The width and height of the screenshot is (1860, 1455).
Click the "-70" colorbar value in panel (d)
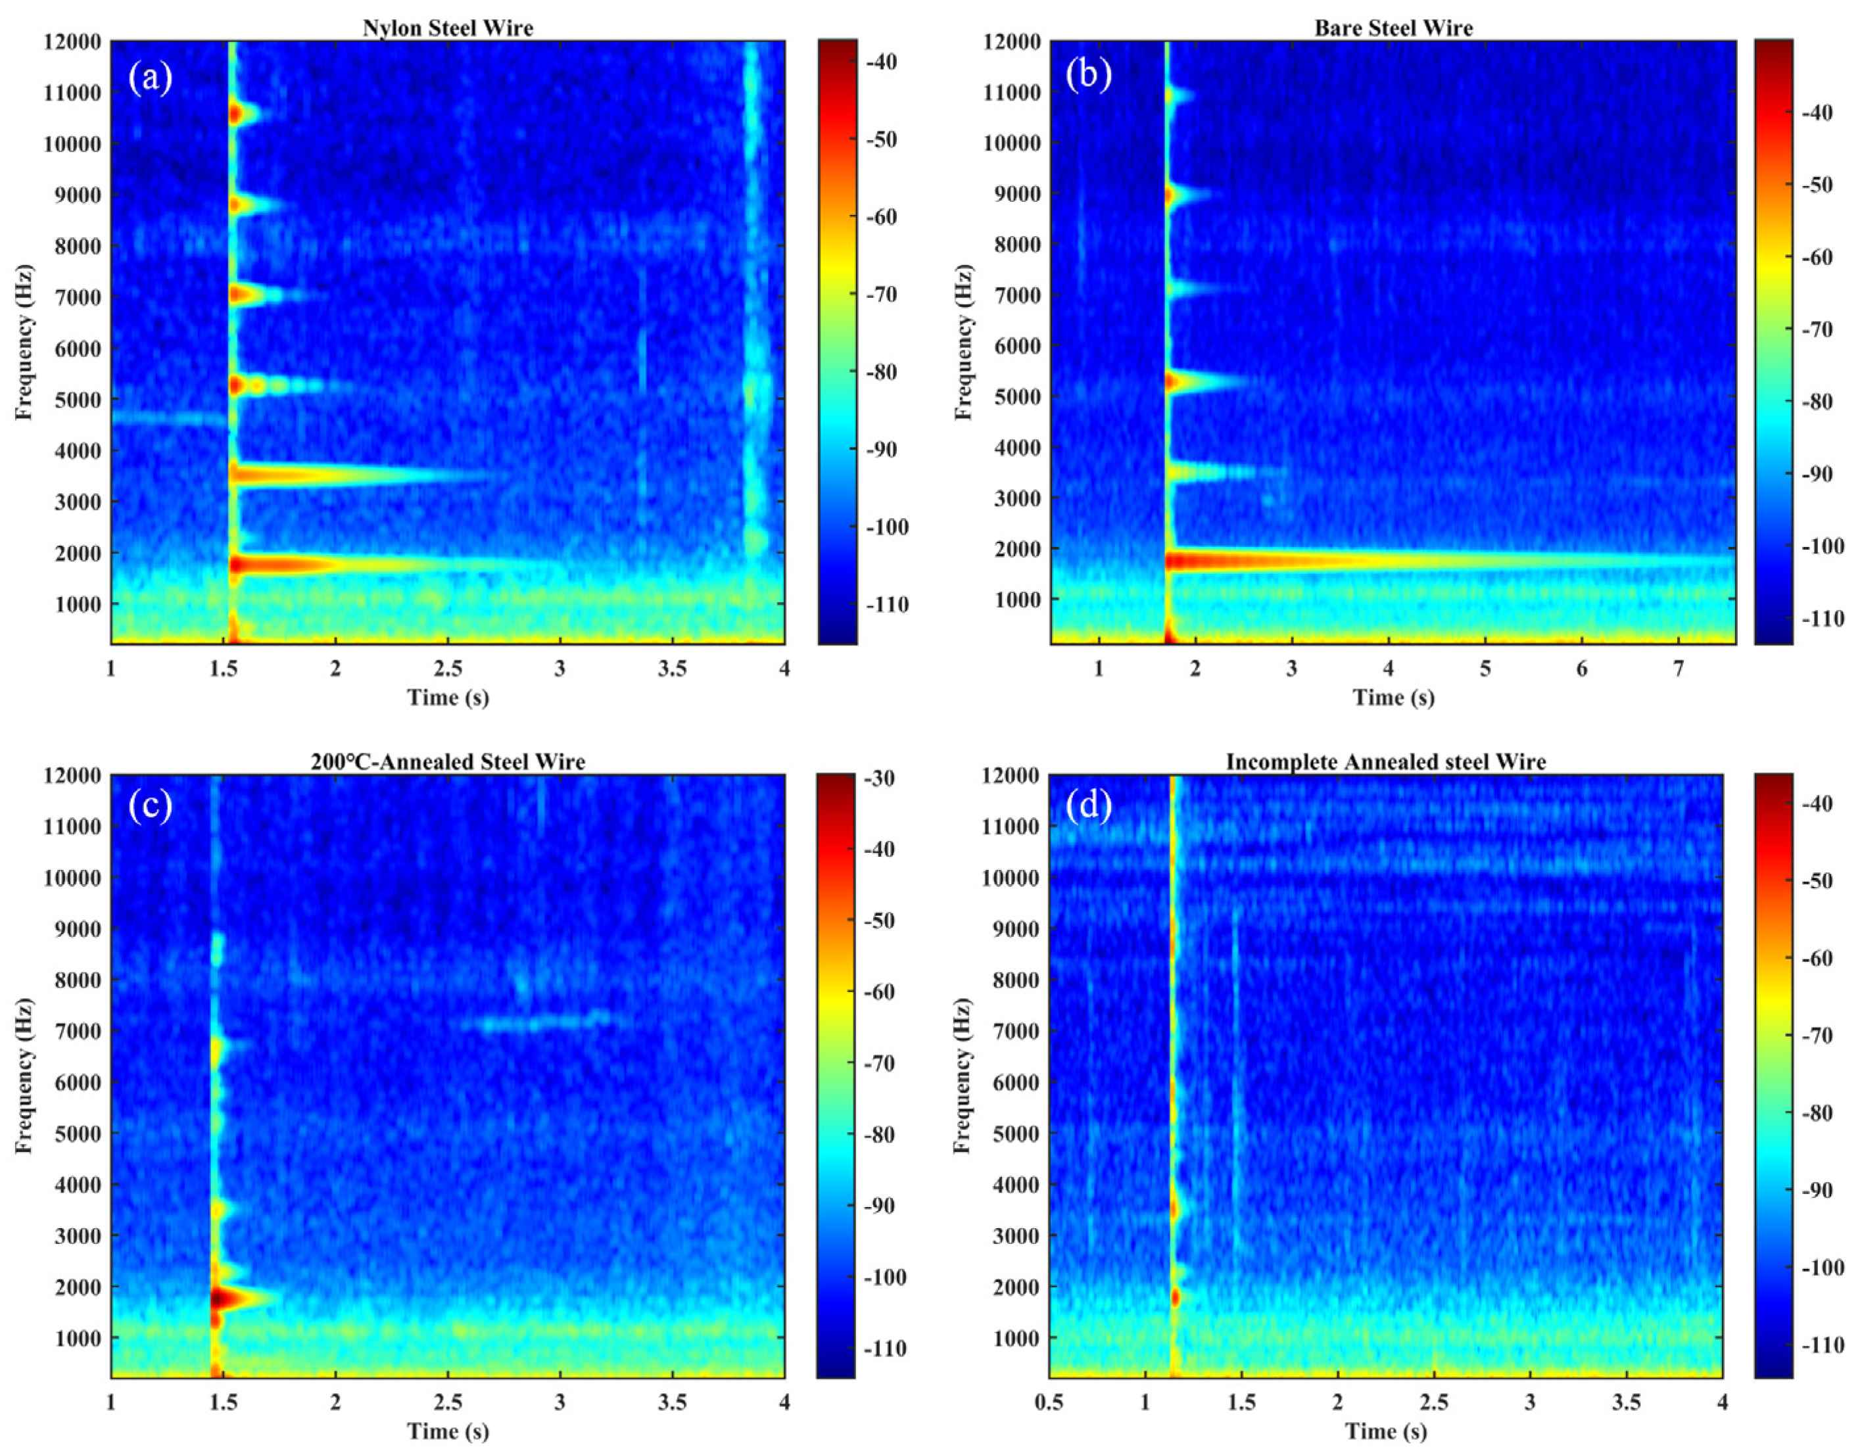[1817, 1036]
